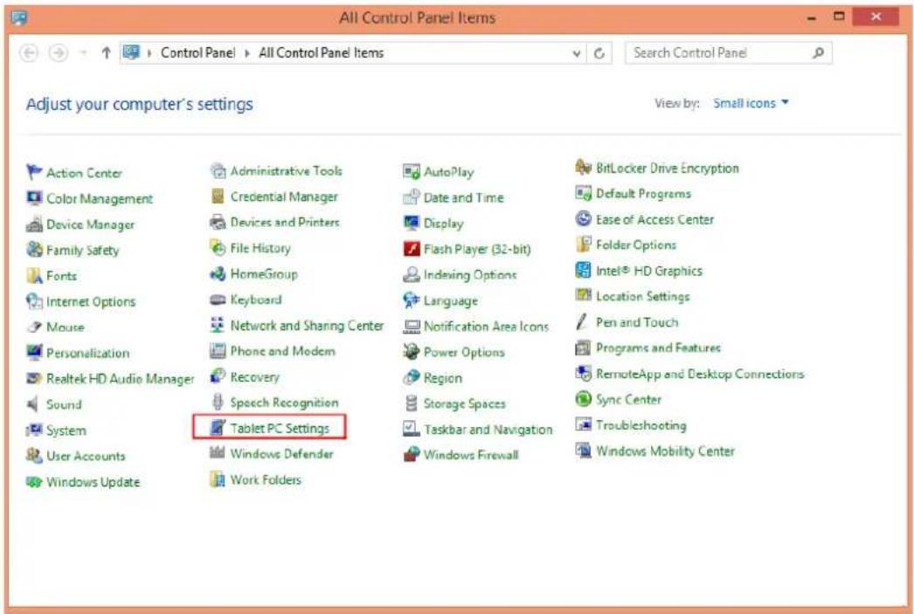
Task: Click the Work Folders link
Action: coord(266,479)
